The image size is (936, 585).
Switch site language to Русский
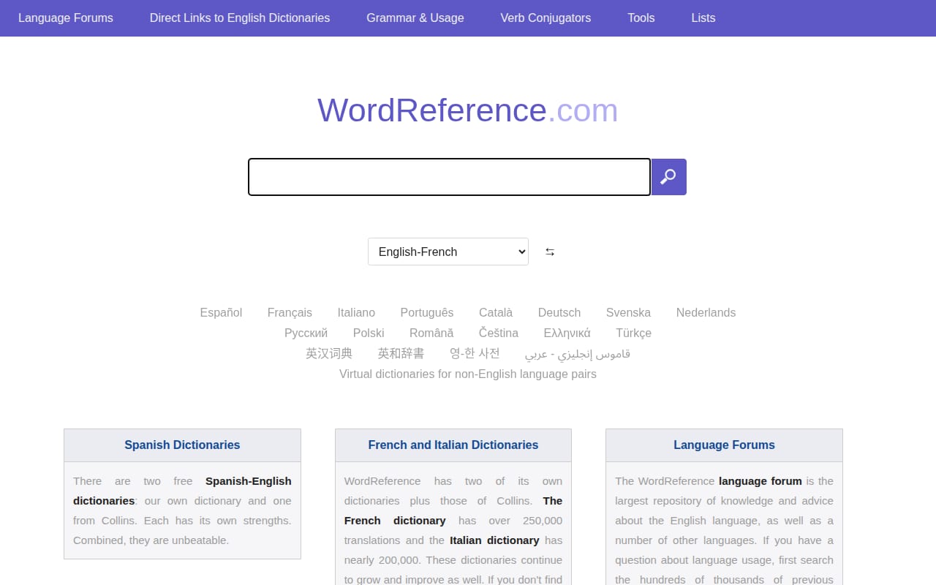pos(306,333)
